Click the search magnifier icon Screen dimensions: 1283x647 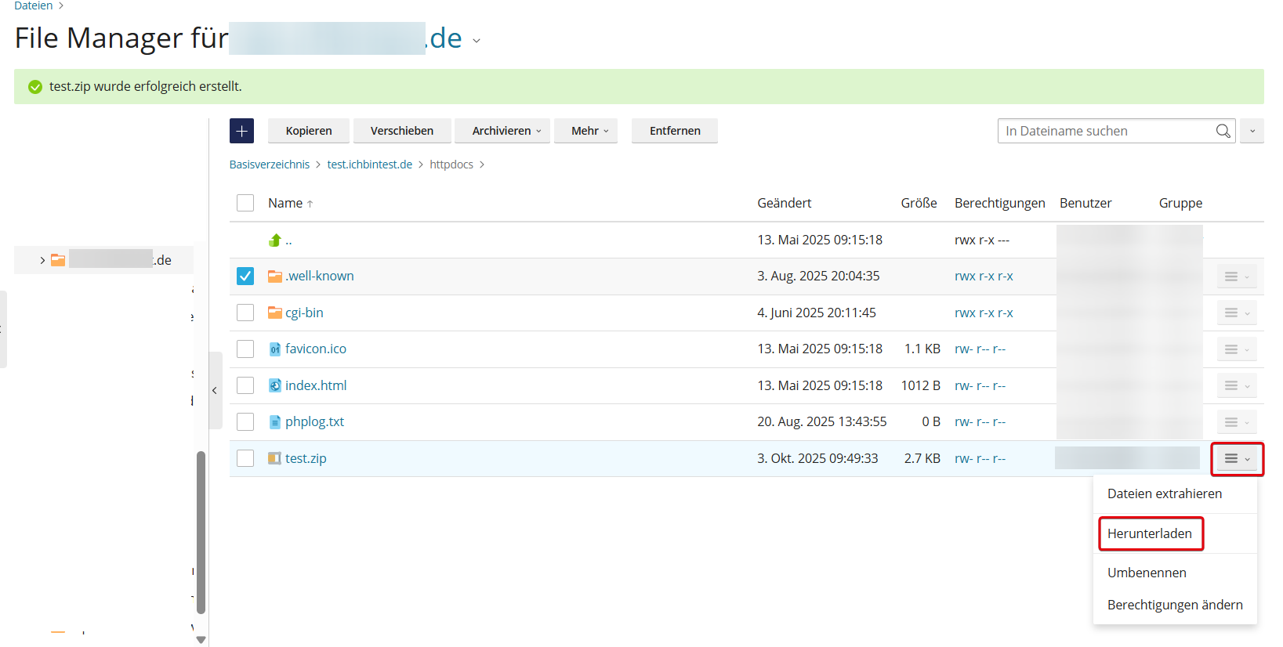click(x=1223, y=131)
